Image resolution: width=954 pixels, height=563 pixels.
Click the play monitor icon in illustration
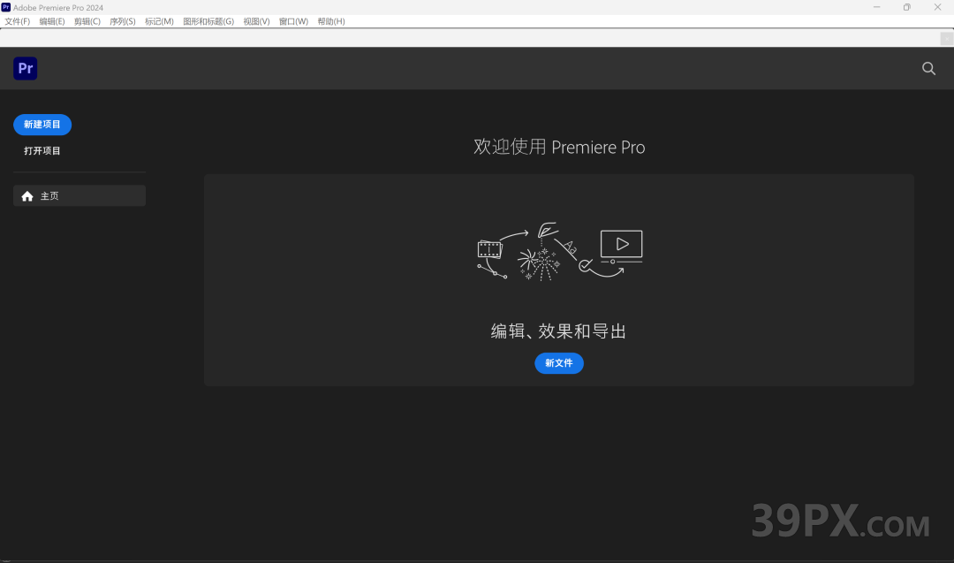coord(621,245)
